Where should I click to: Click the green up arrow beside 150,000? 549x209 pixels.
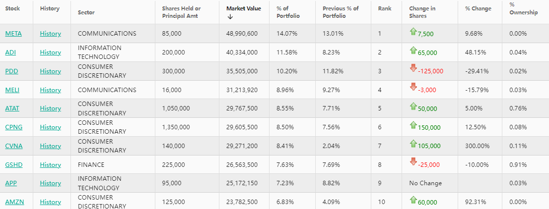[413, 125]
